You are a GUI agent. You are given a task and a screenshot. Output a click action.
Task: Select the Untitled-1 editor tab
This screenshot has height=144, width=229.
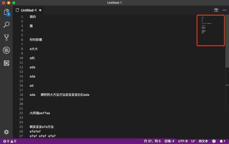pyautogui.click(x=28, y=10)
